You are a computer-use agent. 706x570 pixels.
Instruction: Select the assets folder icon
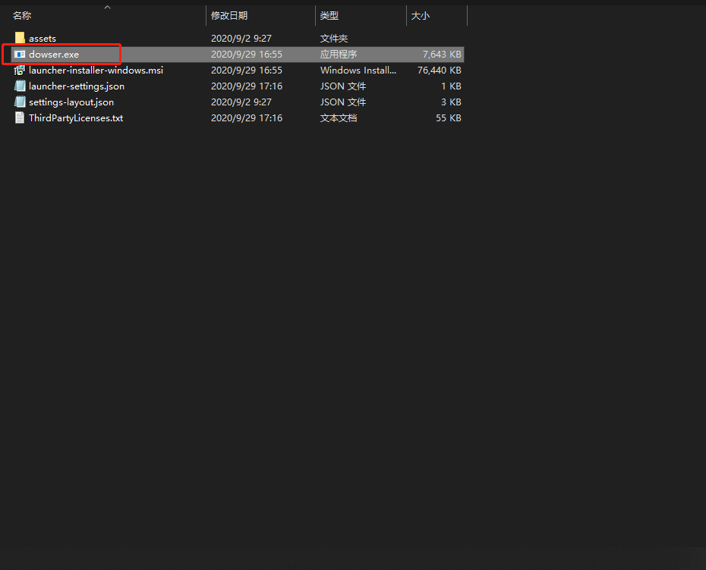[20, 38]
